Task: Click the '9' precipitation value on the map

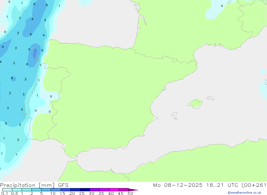Action: [3, 47]
